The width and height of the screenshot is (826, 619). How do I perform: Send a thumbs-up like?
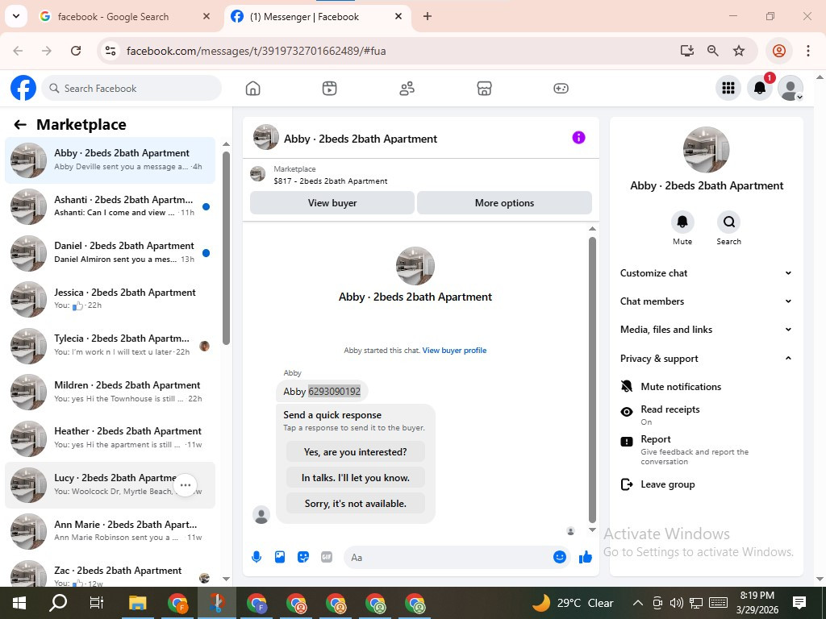coord(586,557)
